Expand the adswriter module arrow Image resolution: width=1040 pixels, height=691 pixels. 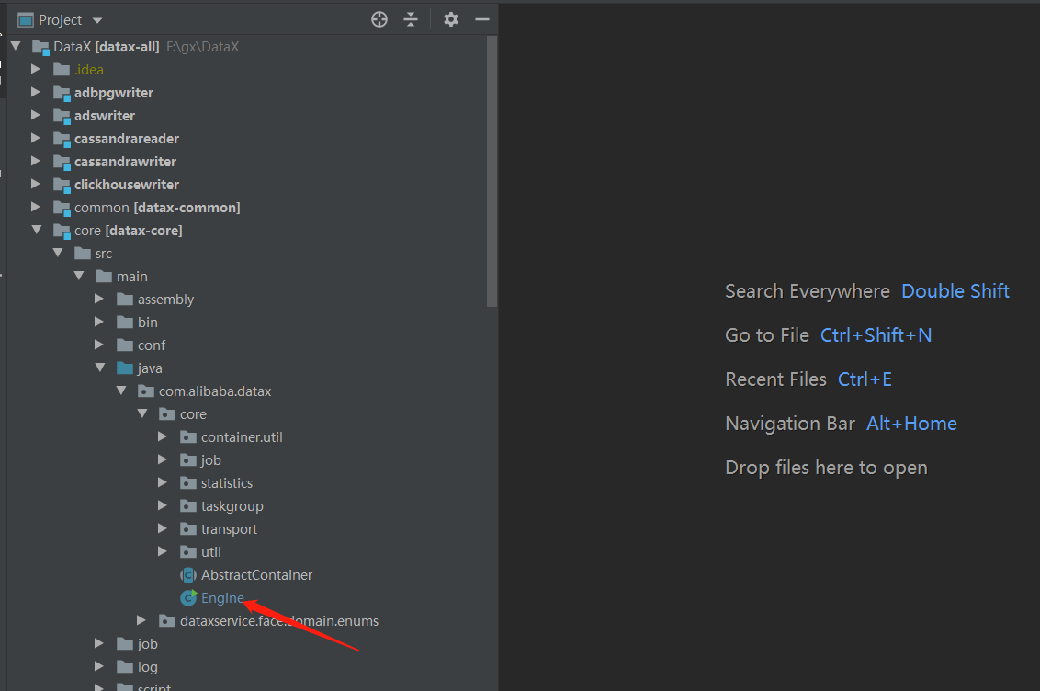click(x=36, y=115)
